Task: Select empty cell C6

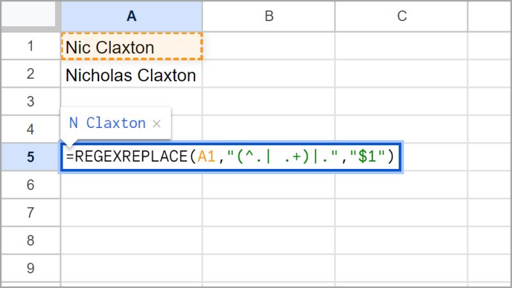Action: (402, 185)
